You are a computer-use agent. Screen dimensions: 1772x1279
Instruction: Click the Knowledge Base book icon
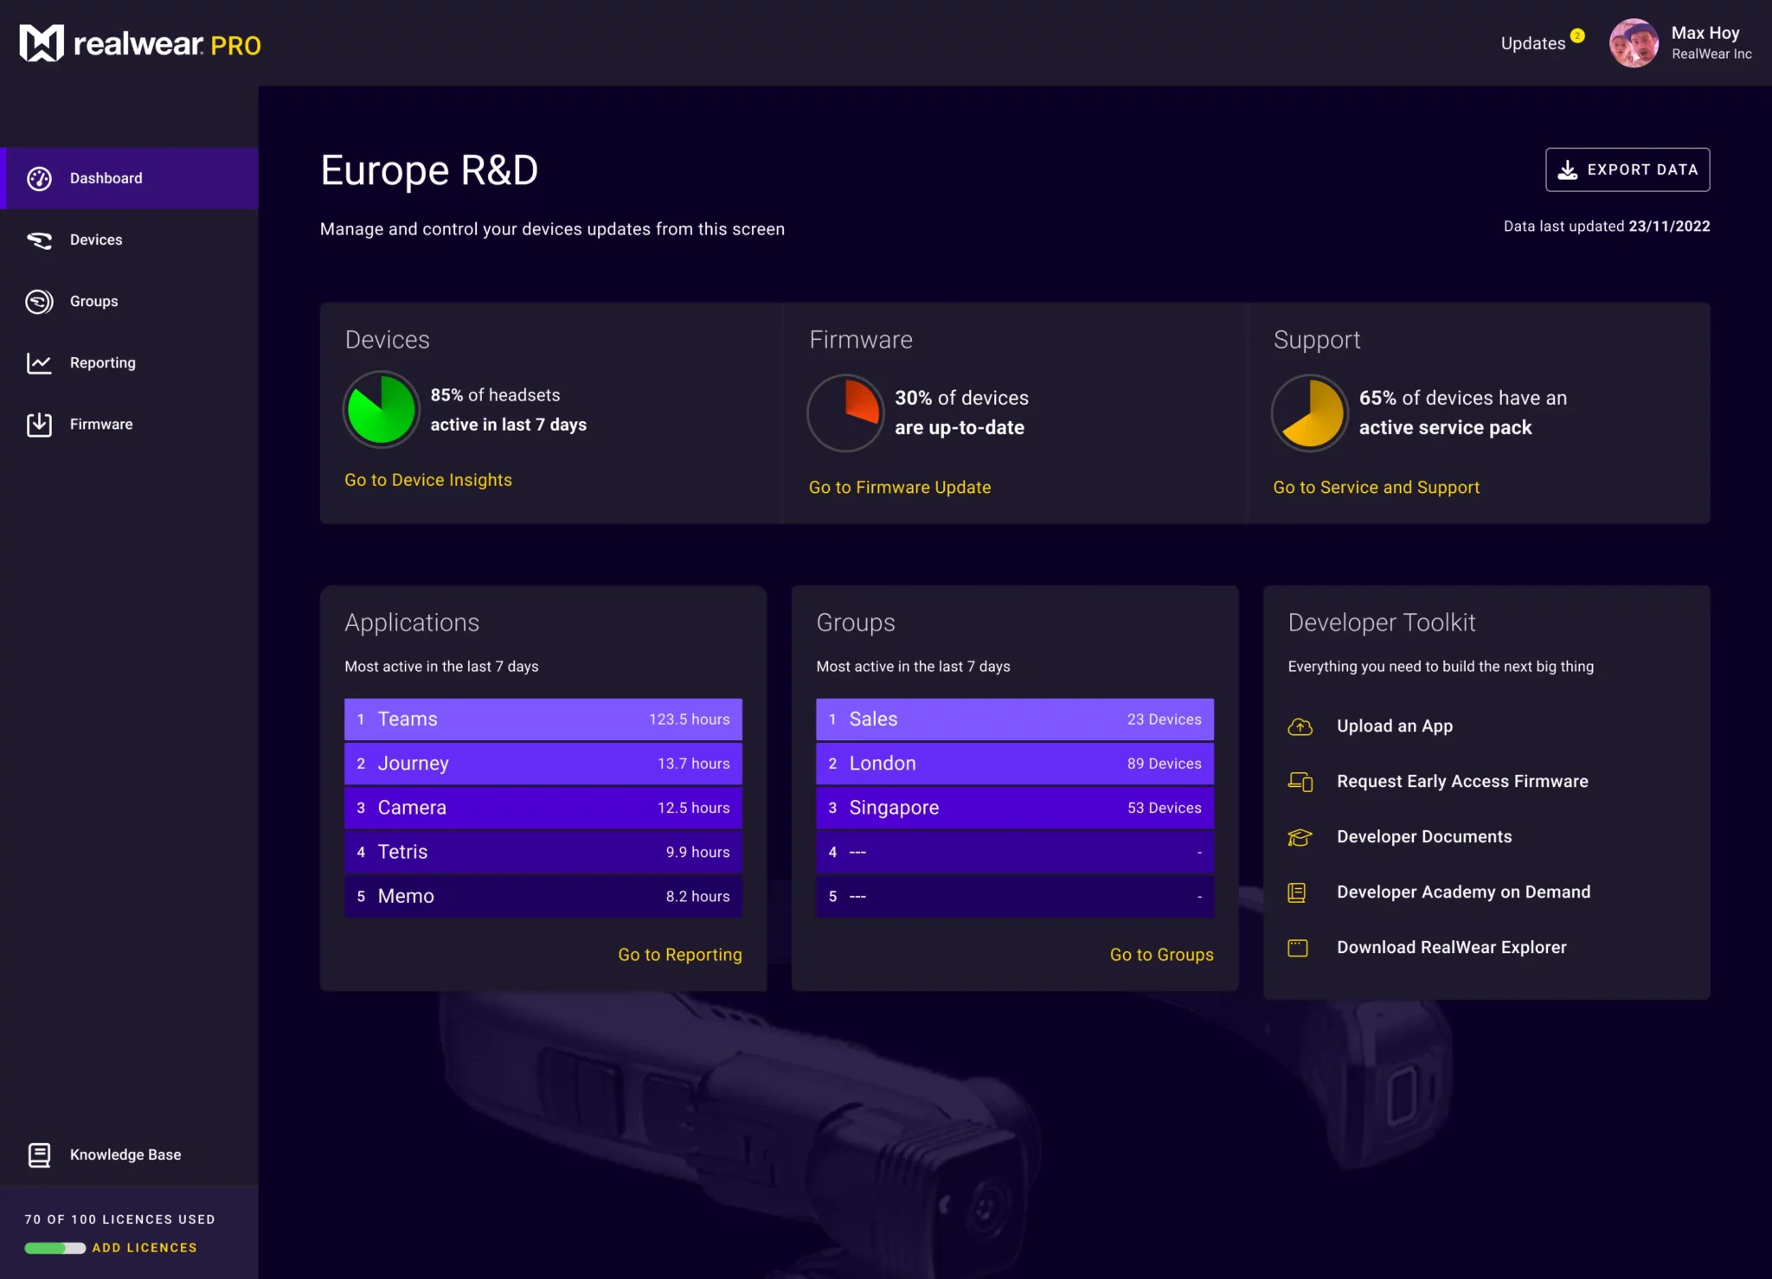(x=39, y=1154)
